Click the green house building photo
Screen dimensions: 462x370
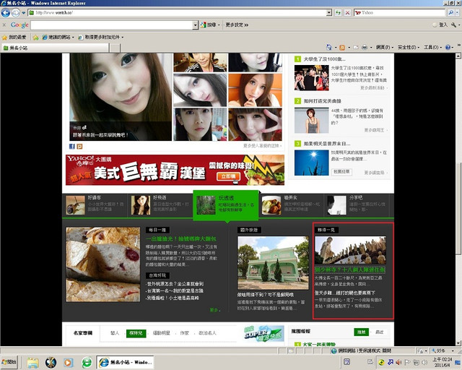(273, 263)
